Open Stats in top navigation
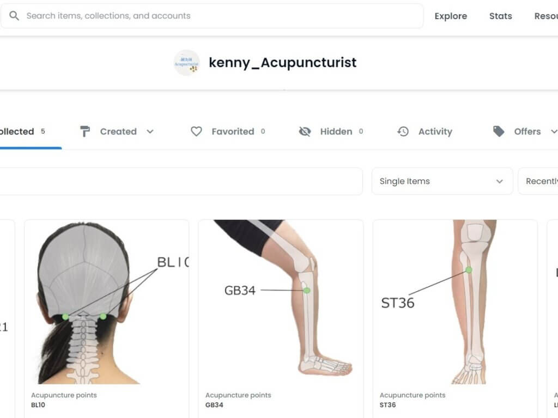Screen dimensions: 558x418 [x=500, y=16]
